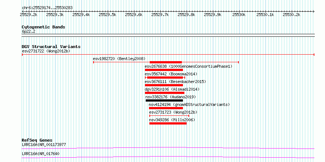The height and width of the screenshot is (162, 325).
Task: Click the 25529.8k ruler tick label
Action: click(x=186, y=15)
